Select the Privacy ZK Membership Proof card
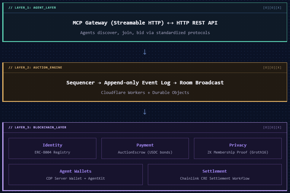This screenshot has width=290, height=193. point(238,148)
